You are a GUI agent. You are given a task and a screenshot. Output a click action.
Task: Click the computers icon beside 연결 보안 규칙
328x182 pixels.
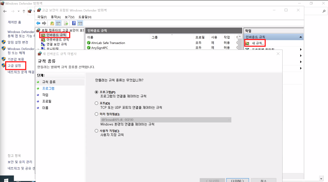point(43,44)
